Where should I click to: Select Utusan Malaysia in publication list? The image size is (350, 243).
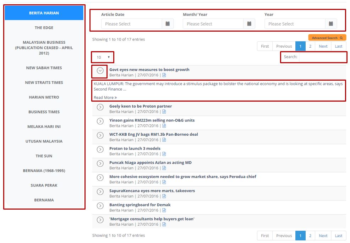tap(44, 141)
